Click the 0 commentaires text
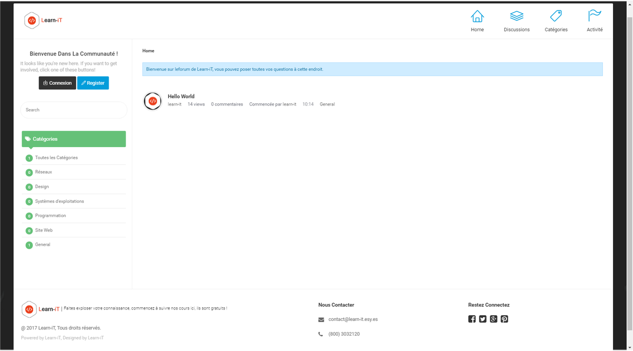This screenshot has height=351, width=633. (227, 104)
